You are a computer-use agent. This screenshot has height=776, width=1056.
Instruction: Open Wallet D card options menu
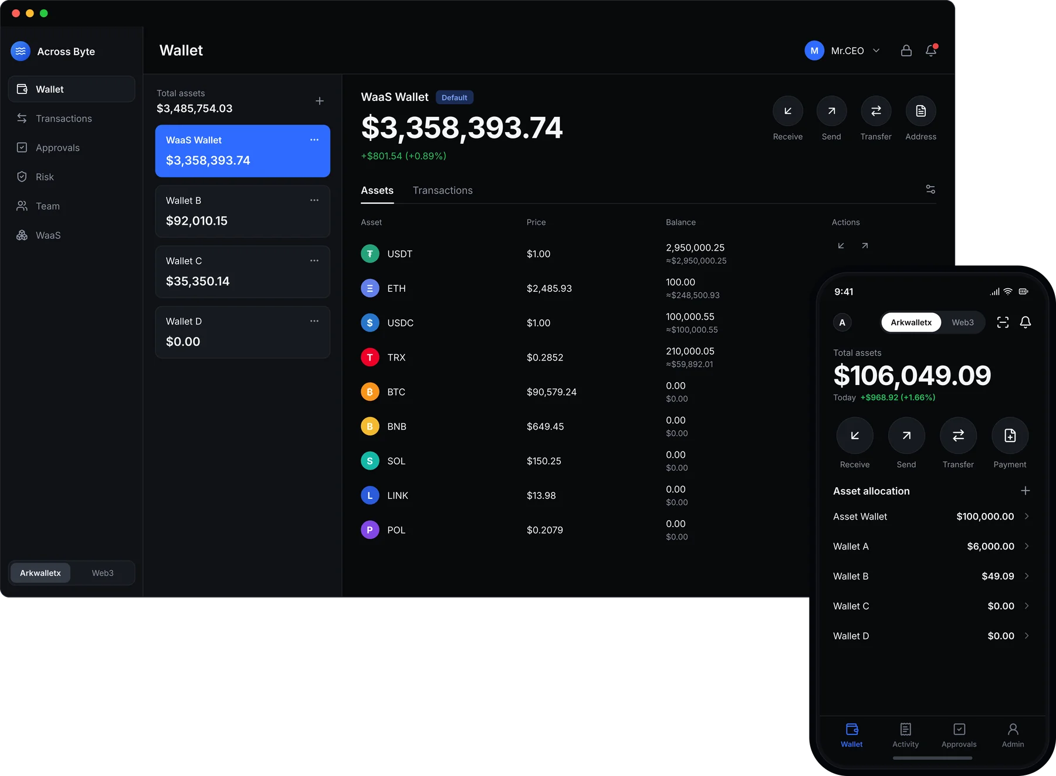point(314,321)
